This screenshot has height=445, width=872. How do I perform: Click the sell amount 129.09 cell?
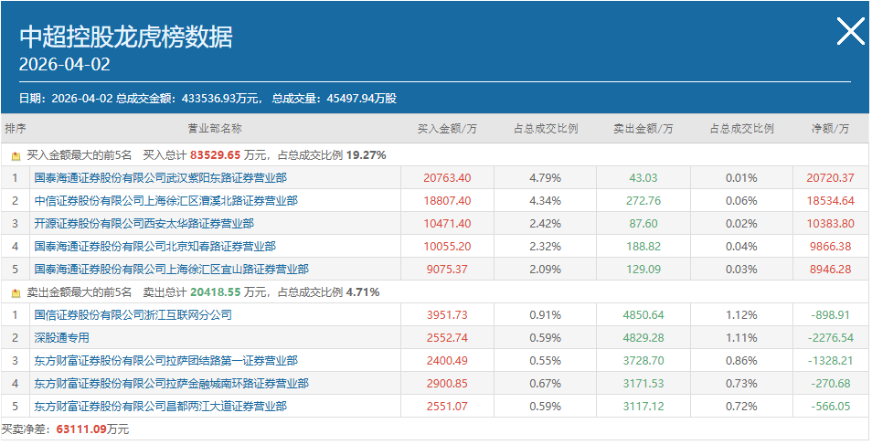[643, 270]
